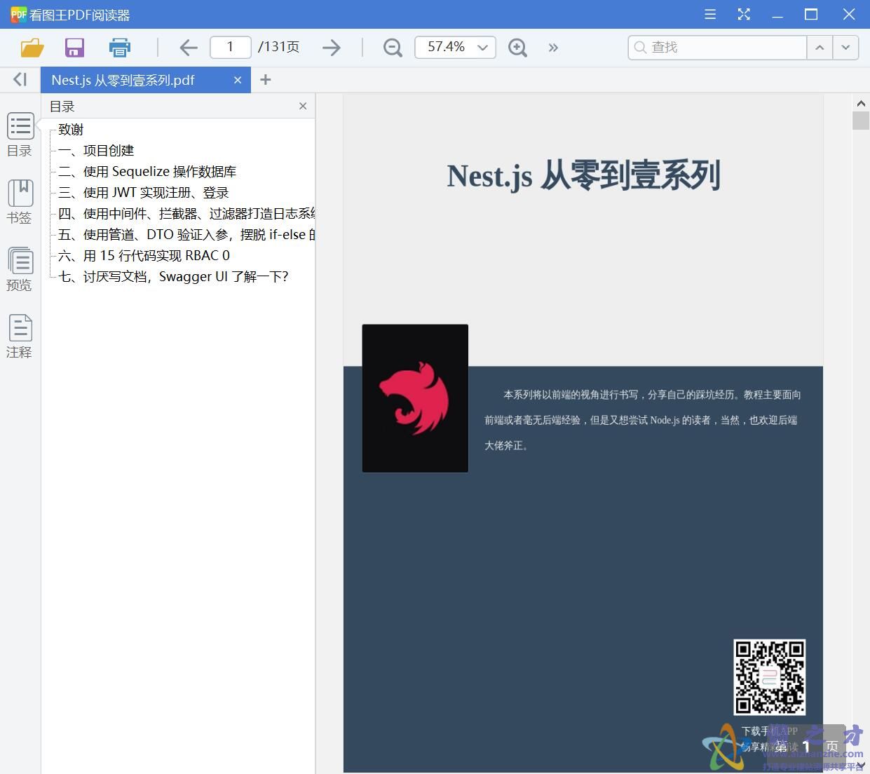Find next search result down arrow
The height and width of the screenshot is (774, 870).
(845, 47)
